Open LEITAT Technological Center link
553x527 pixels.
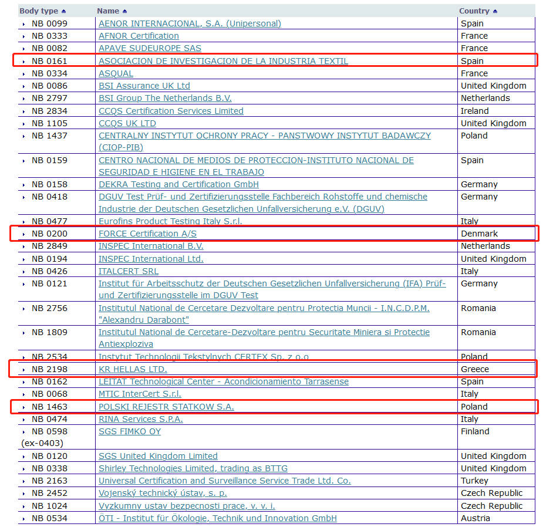(224, 382)
